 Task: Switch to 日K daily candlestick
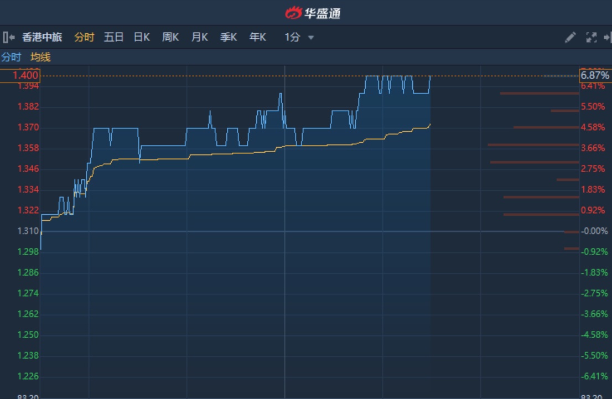(142, 38)
